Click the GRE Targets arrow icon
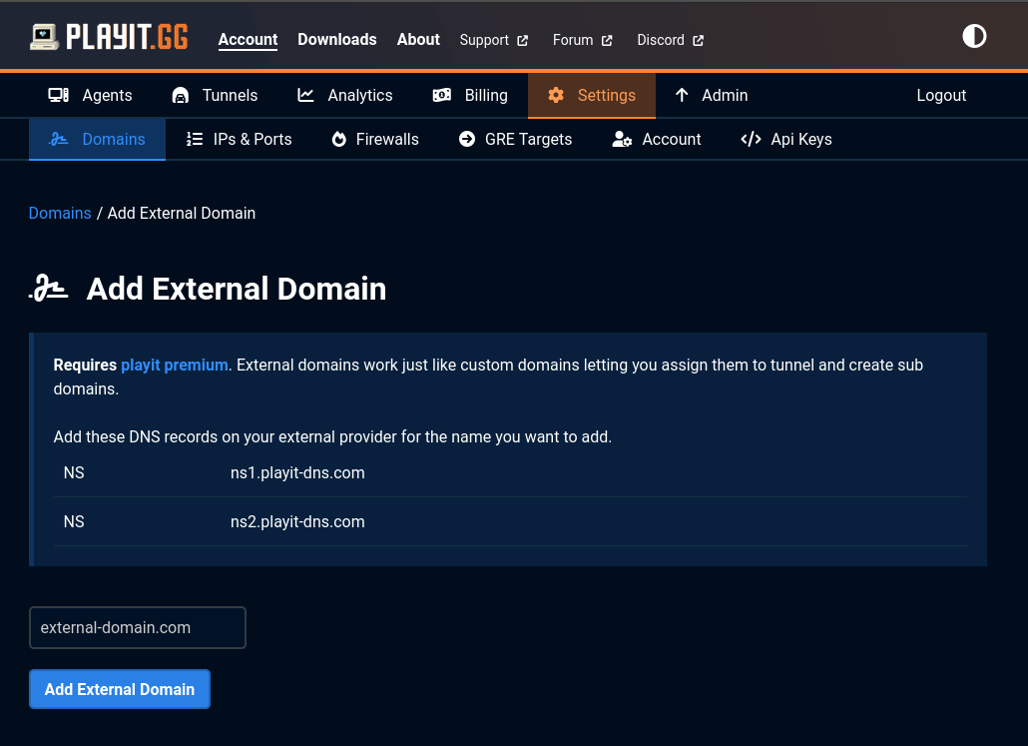This screenshot has width=1028, height=746. pos(467,139)
